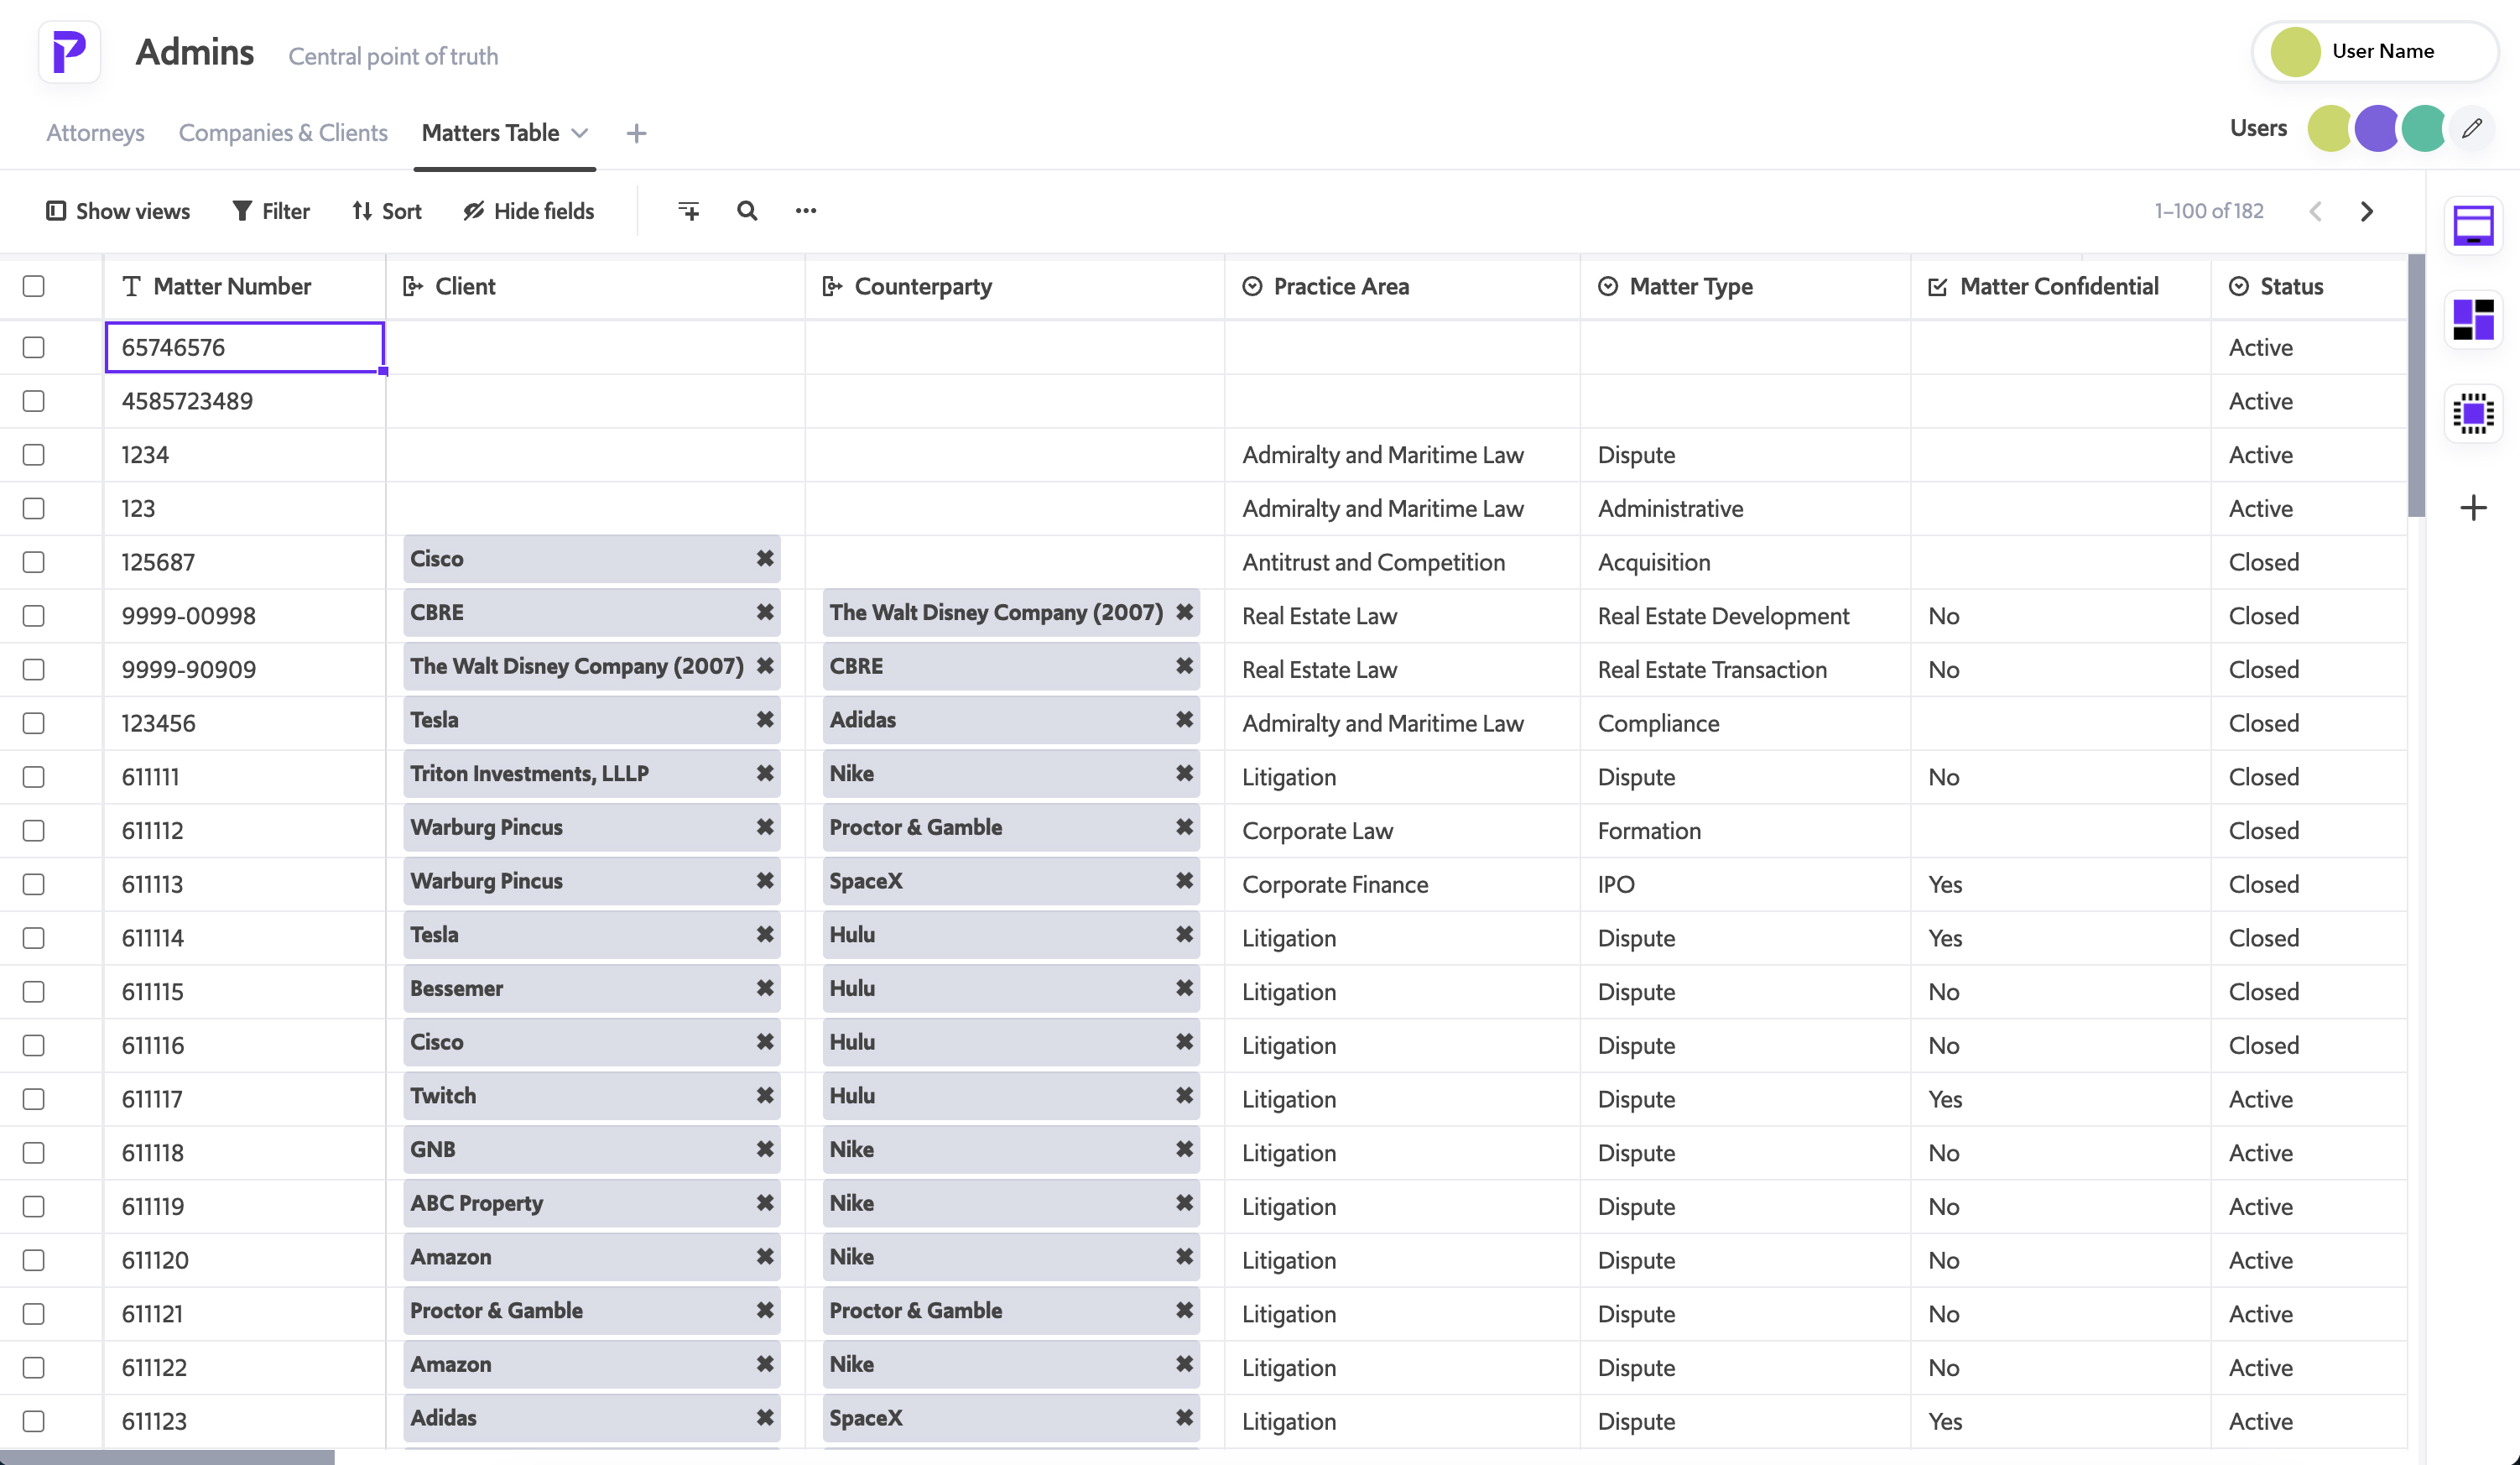This screenshot has width=2520, height=1465.
Task: Remove Twitch client tag
Action: pyautogui.click(x=765, y=1095)
